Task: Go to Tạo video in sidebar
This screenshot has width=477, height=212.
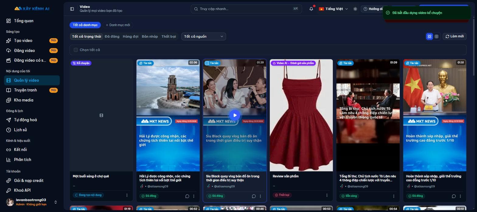Action: (32, 40)
